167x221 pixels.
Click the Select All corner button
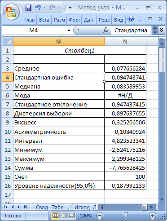pos(8,41)
